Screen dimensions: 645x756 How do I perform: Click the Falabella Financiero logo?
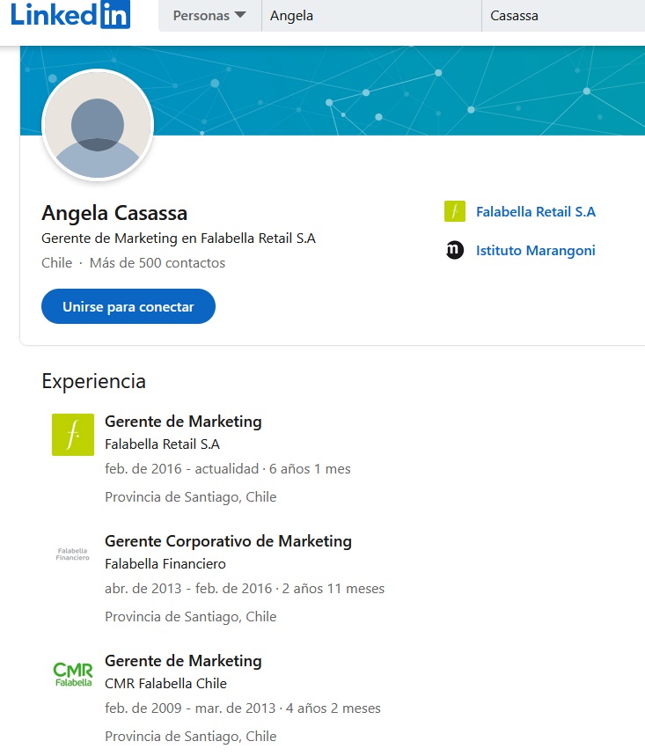tap(73, 554)
